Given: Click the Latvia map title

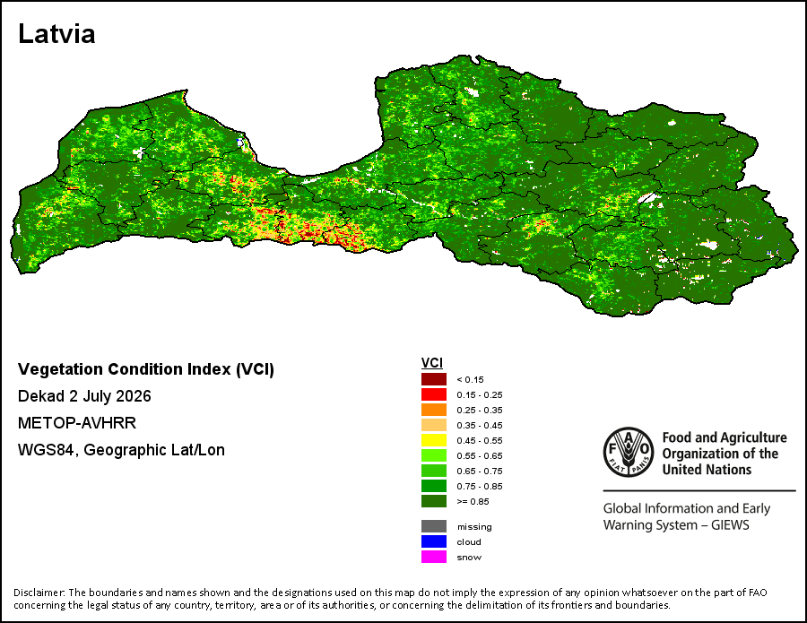Looking at the screenshot, I should (x=56, y=34).
